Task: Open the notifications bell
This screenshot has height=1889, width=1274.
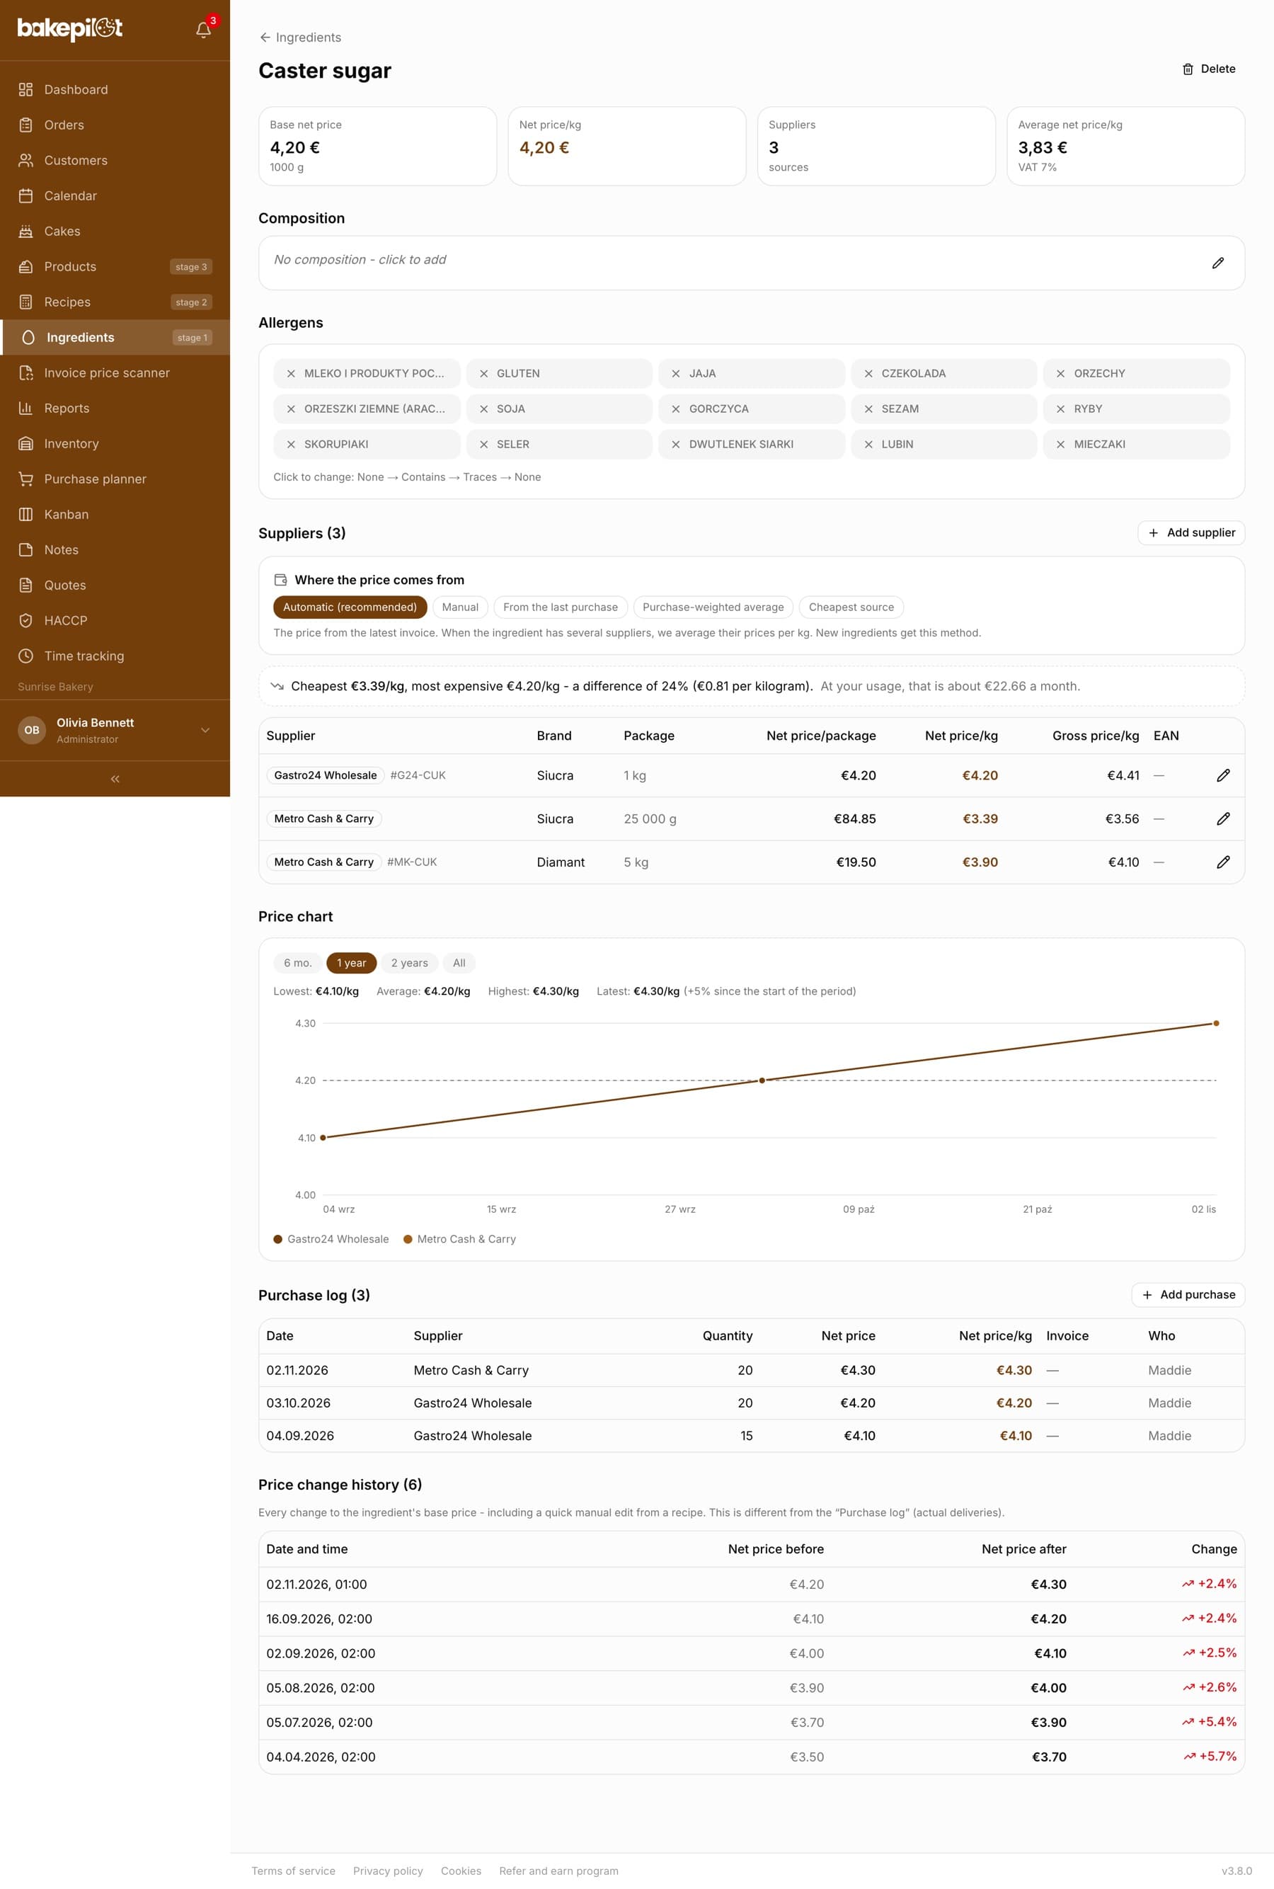Action: click(203, 30)
